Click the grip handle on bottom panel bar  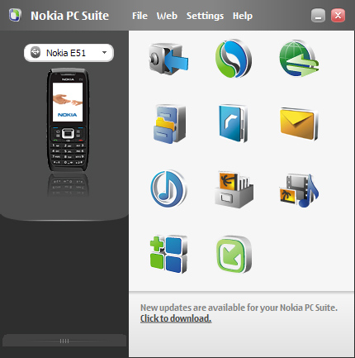click(x=64, y=341)
